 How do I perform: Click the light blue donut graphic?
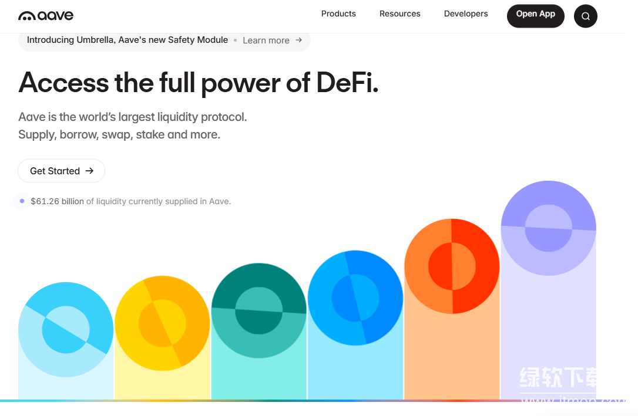66,329
